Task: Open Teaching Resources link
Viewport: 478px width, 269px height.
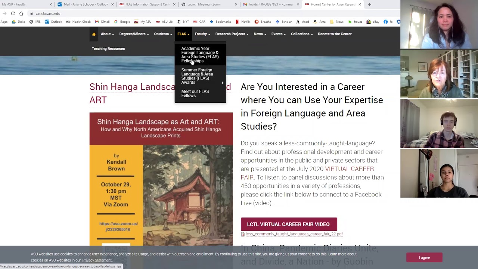Action: coord(108,49)
